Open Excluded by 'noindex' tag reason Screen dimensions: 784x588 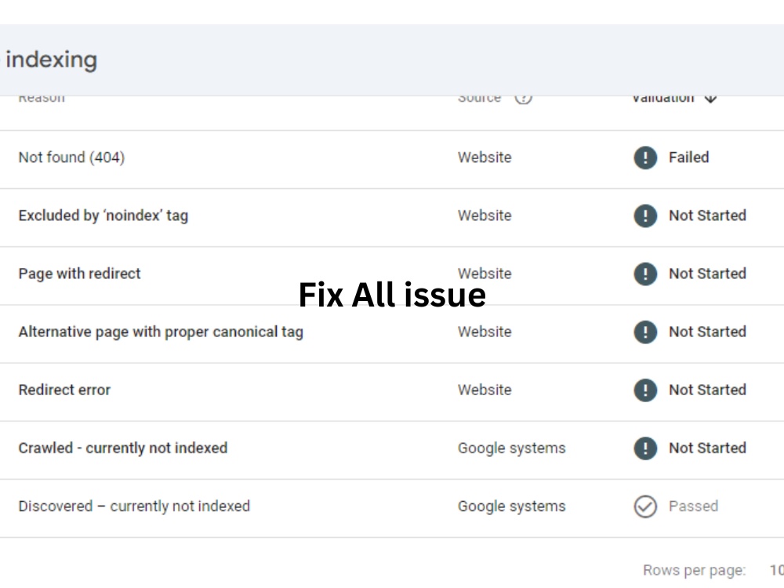click(103, 216)
